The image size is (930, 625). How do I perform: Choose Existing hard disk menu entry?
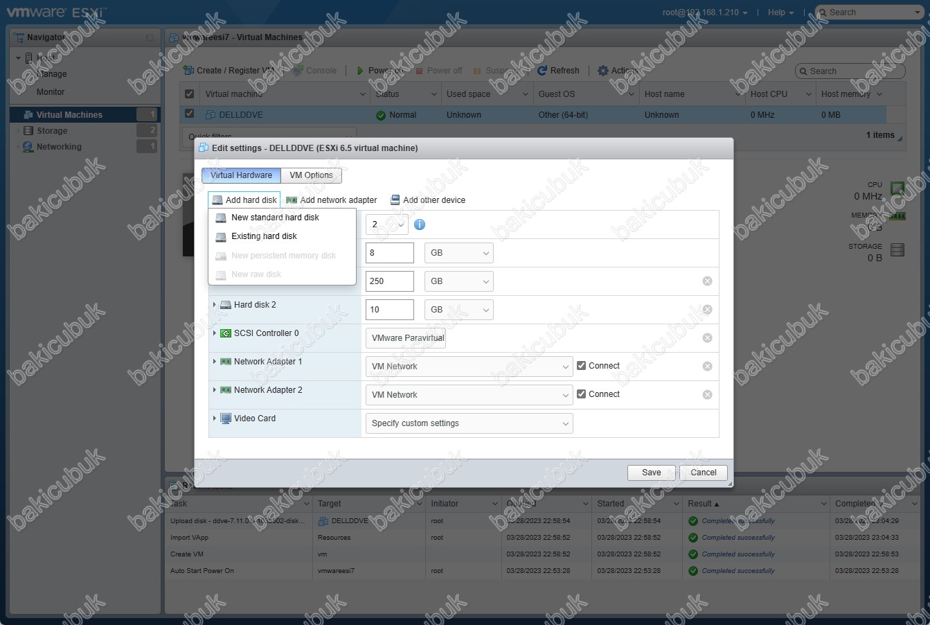point(264,236)
